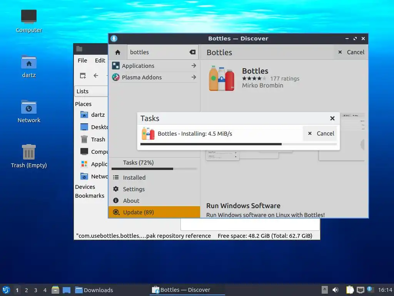
Task: Open the LXQt start menu
Action: click(x=6, y=290)
